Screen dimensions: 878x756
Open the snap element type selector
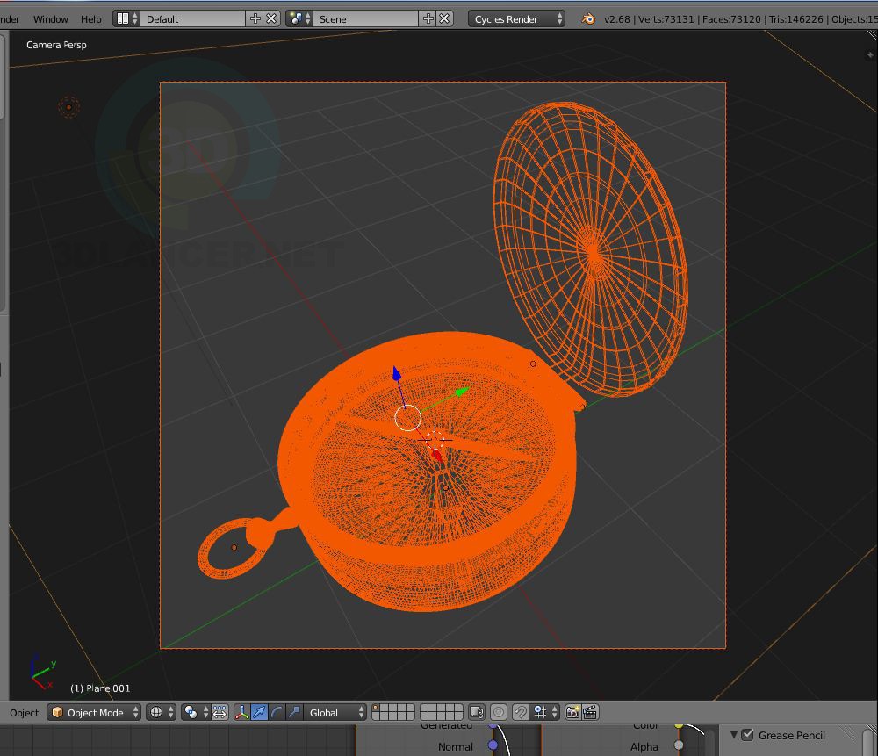(545, 712)
